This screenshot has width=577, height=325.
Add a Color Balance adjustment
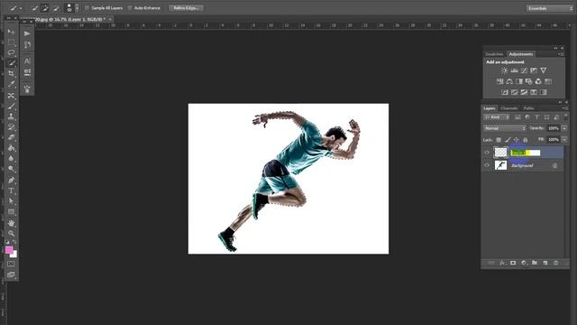click(509, 81)
